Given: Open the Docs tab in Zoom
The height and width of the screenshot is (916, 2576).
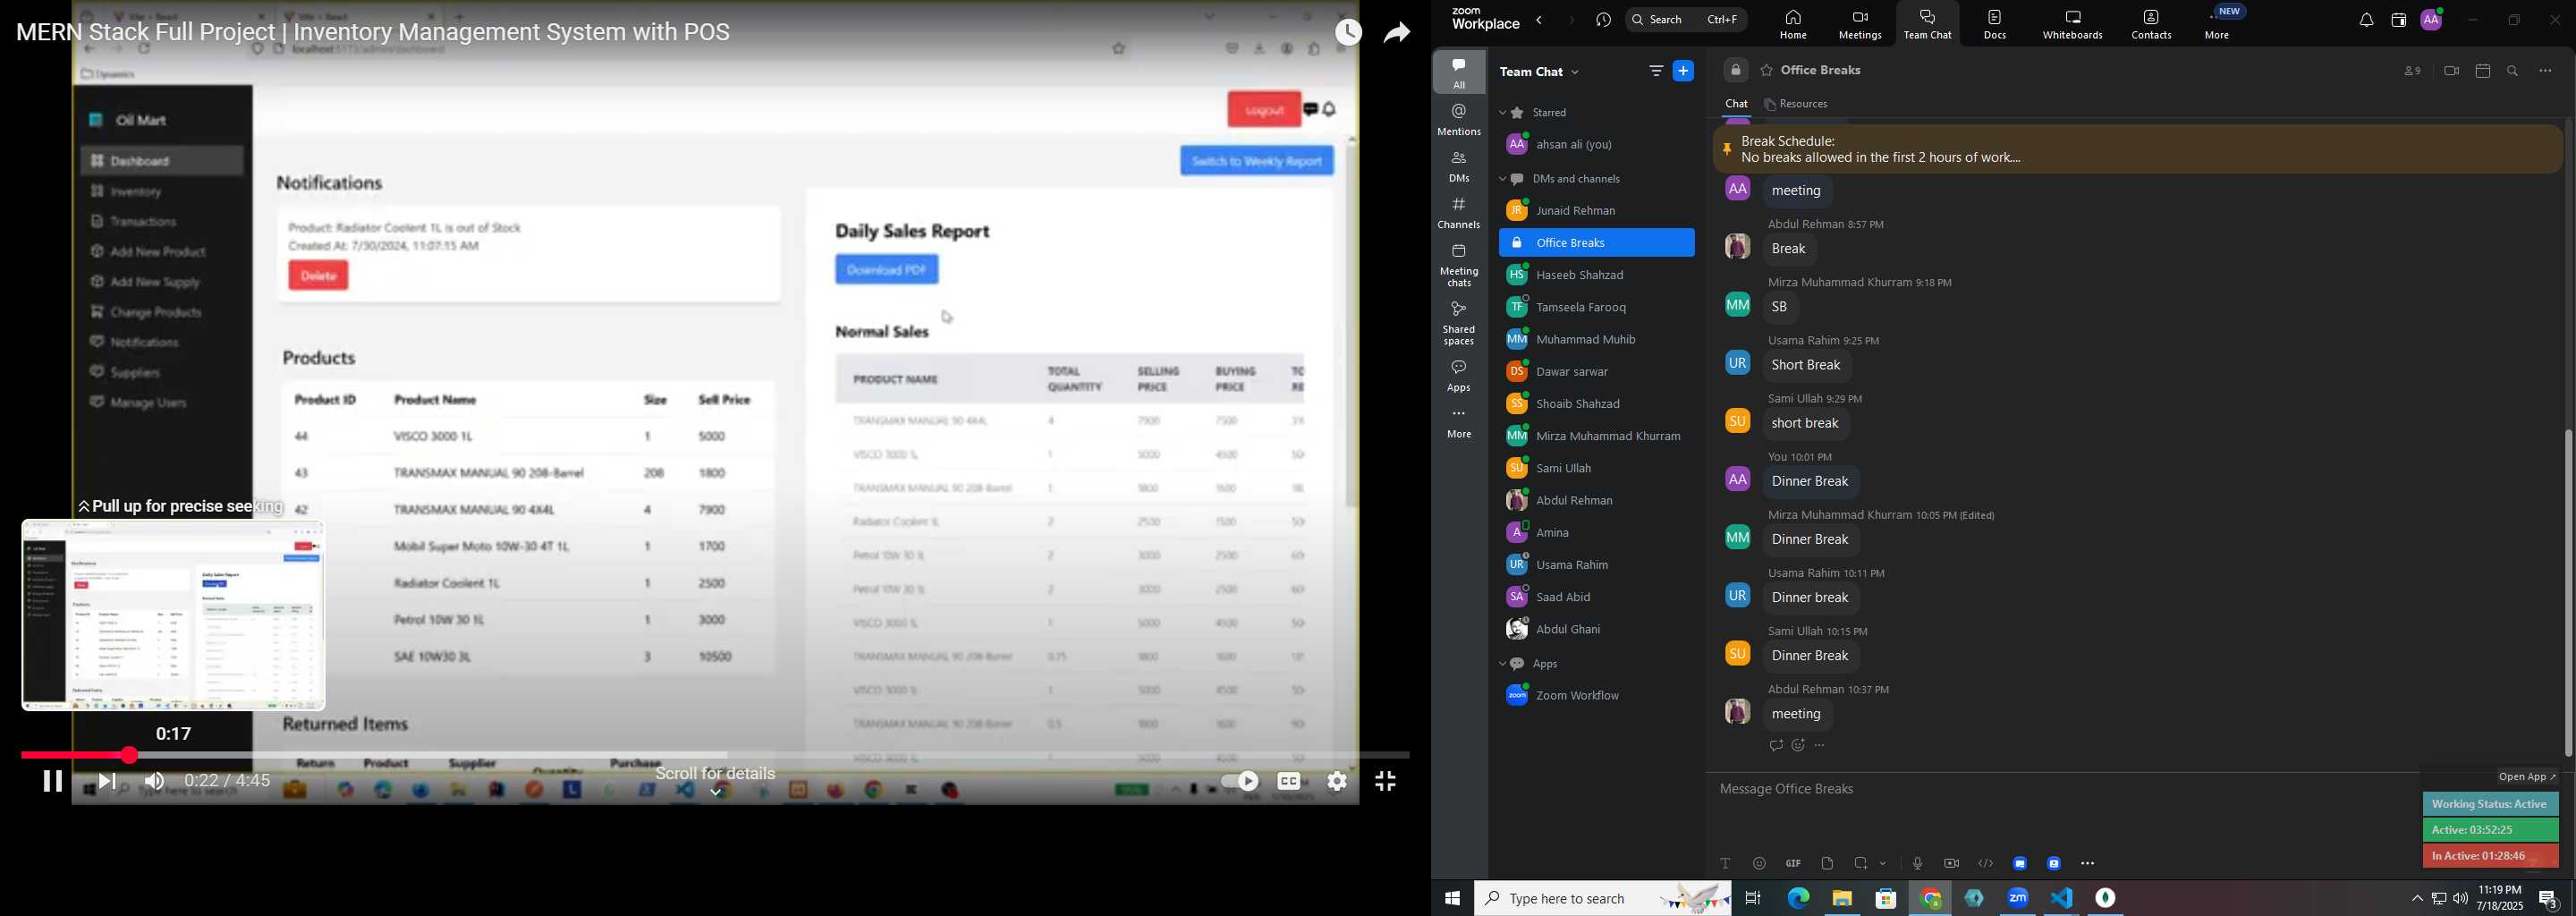Looking at the screenshot, I should 1995,24.
